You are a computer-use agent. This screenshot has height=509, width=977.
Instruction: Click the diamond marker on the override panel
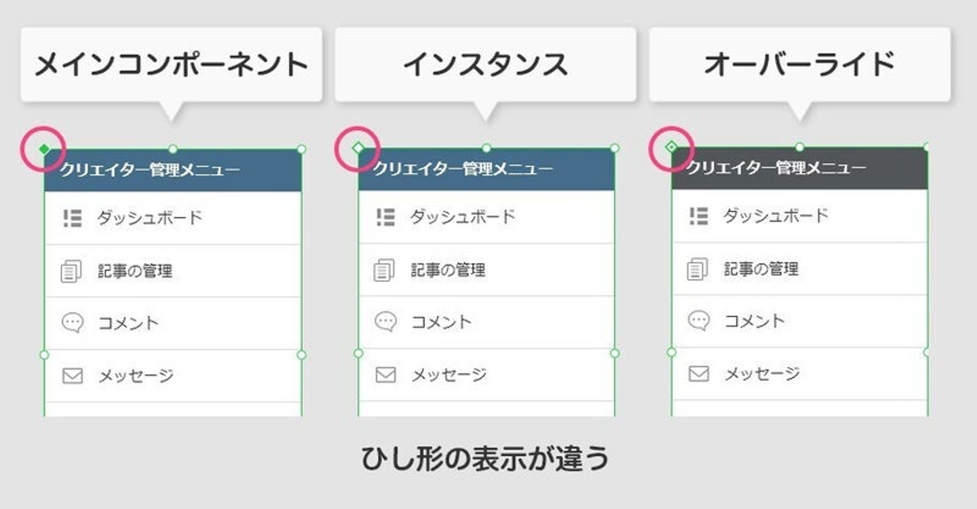point(672,146)
